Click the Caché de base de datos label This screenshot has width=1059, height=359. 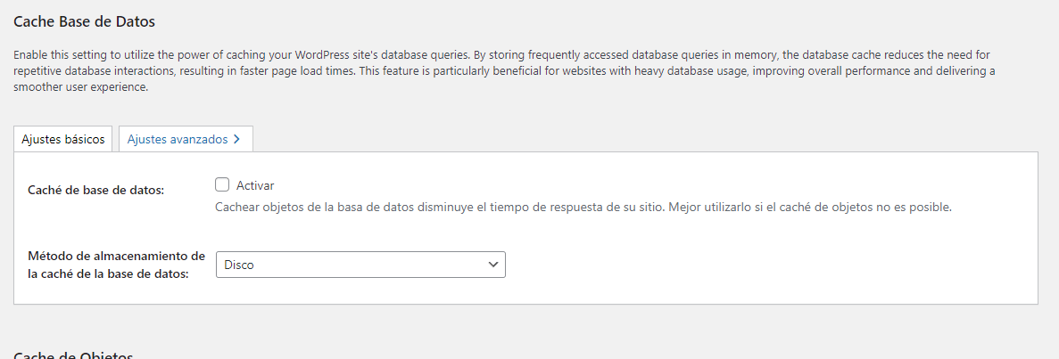pos(95,191)
